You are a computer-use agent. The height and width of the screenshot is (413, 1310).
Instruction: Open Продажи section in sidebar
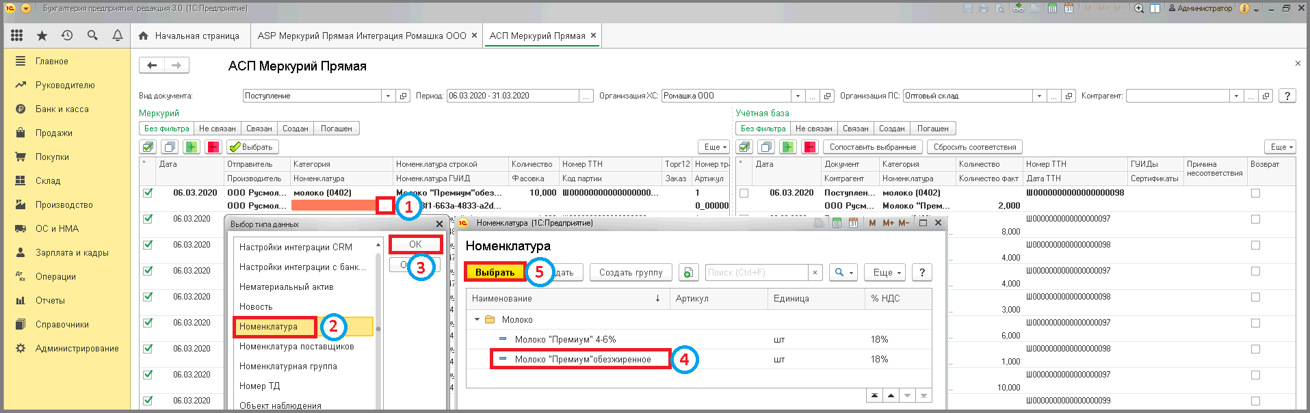tap(54, 133)
